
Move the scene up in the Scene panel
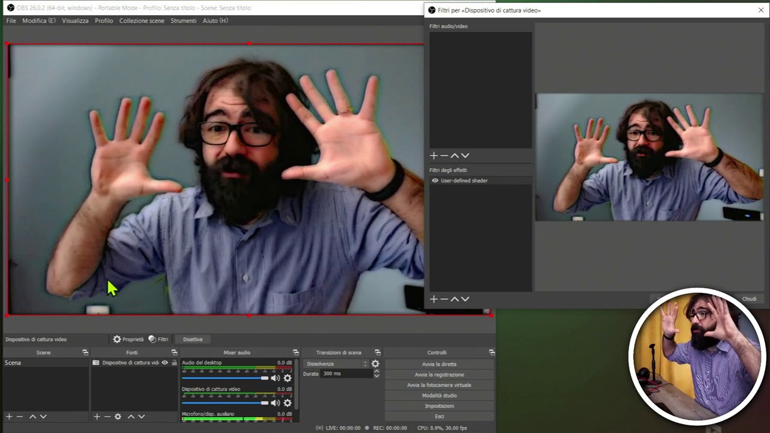tap(32, 416)
